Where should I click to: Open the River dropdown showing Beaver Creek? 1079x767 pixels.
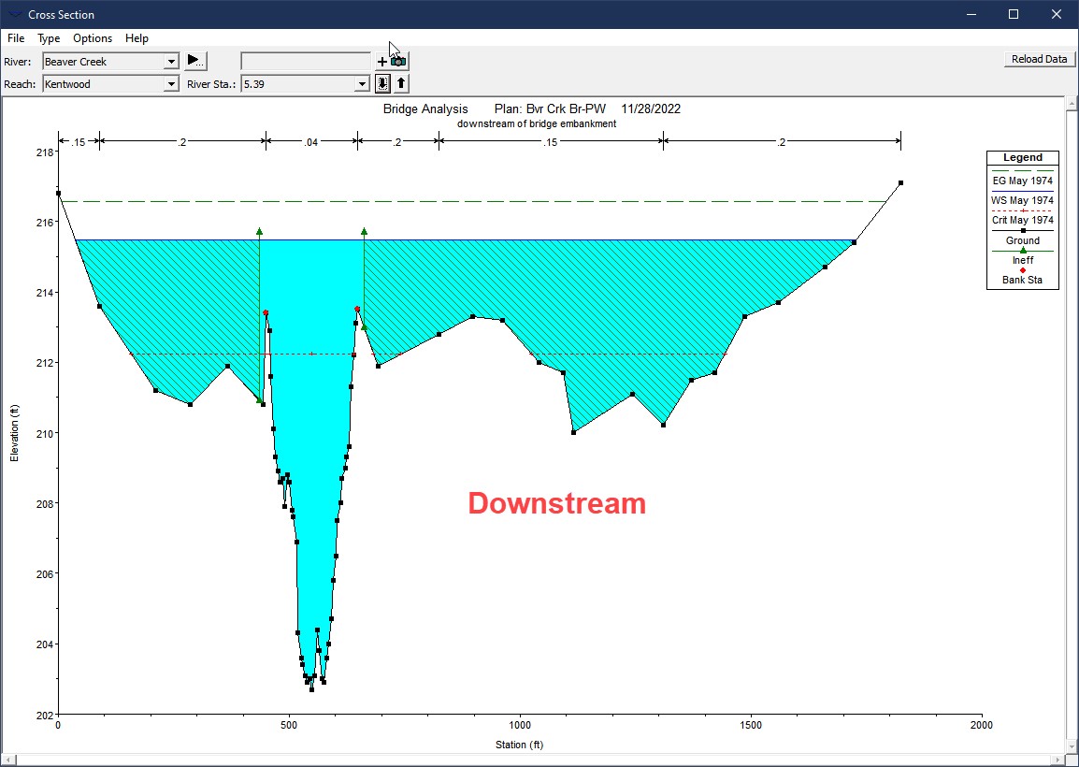pos(170,62)
